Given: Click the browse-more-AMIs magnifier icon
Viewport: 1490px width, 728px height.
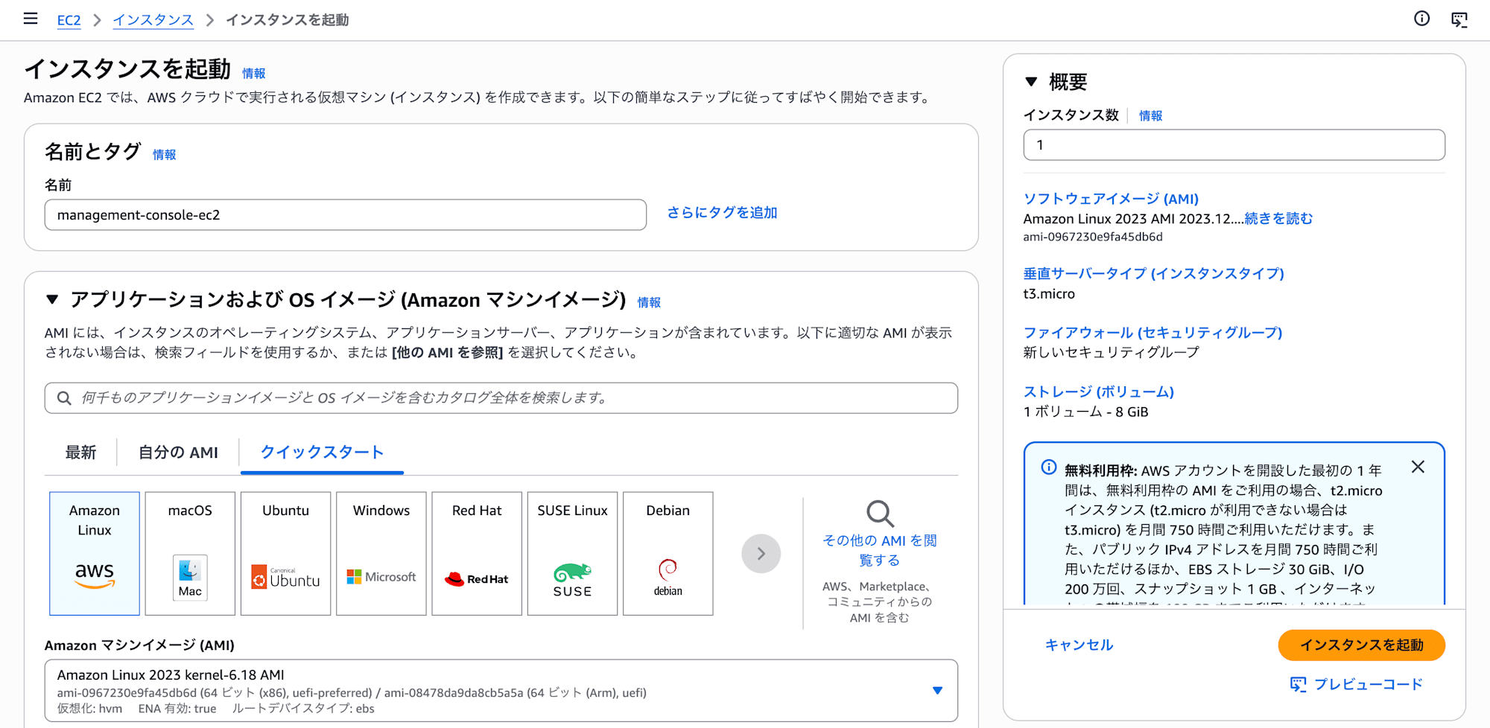Looking at the screenshot, I should [x=880, y=514].
